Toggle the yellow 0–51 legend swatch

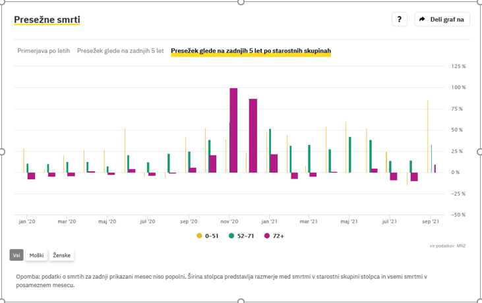pyautogui.click(x=199, y=235)
